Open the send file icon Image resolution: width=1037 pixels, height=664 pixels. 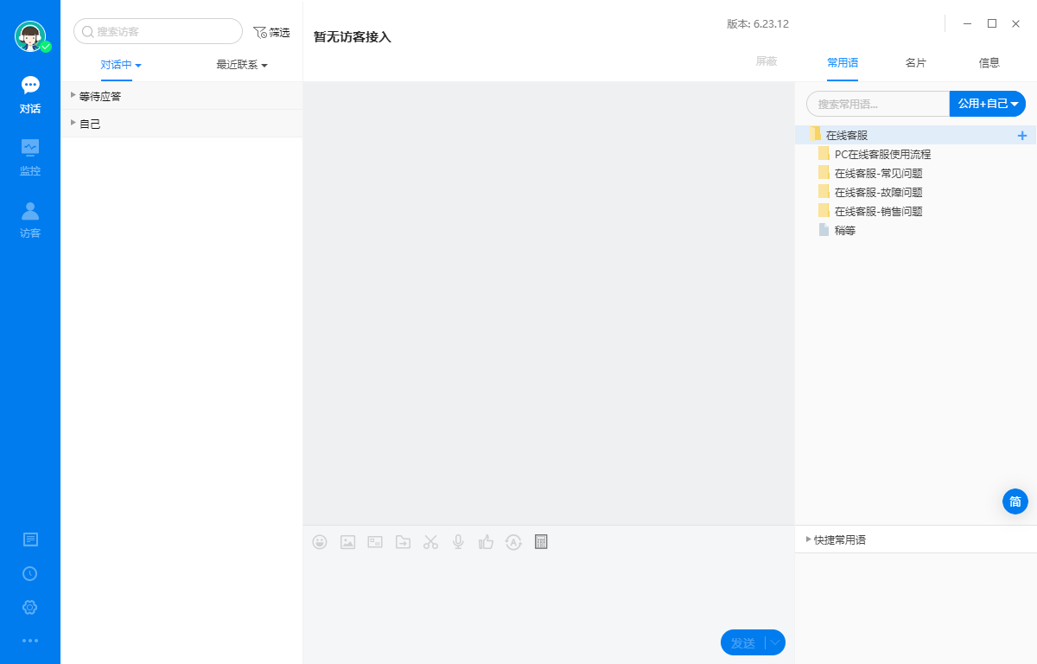[403, 541]
